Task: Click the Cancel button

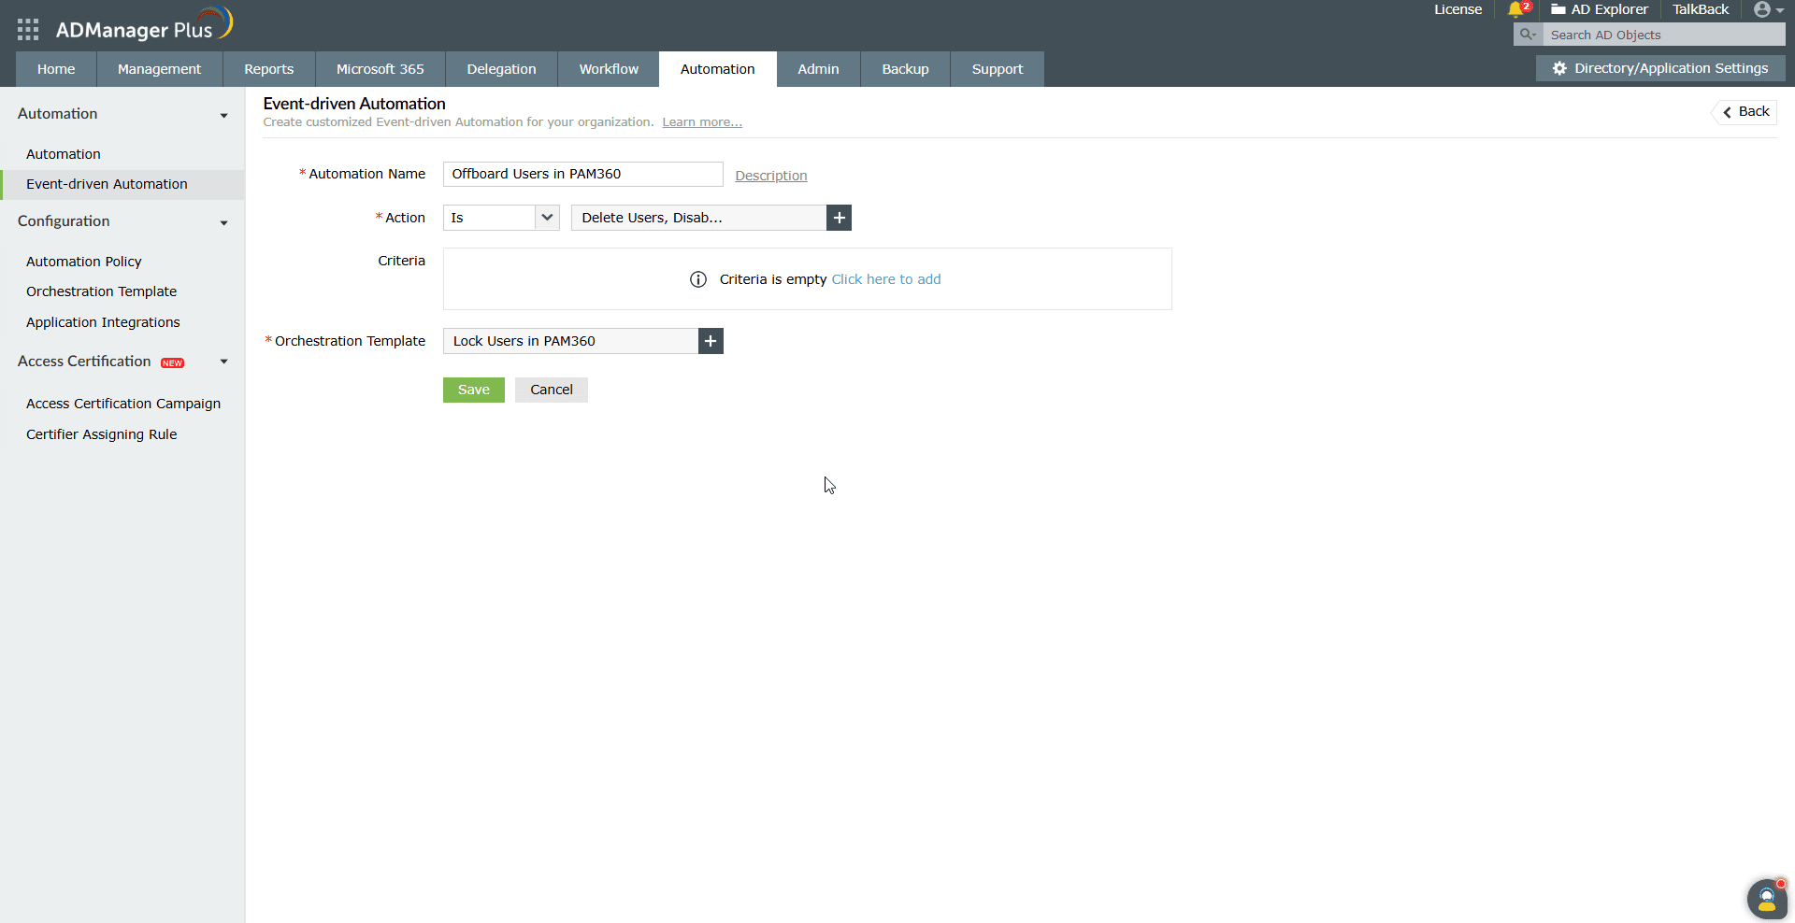Action: 552,390
